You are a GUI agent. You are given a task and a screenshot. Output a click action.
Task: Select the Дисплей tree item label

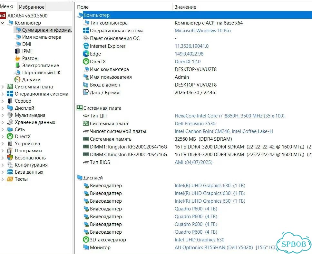(x=24, y=108)
